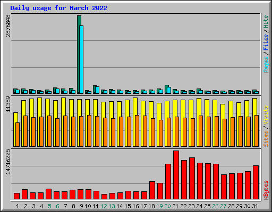Click the x-axis day label 30
Image resolution: width=272 pixels, height=212 pixels.
247,206
